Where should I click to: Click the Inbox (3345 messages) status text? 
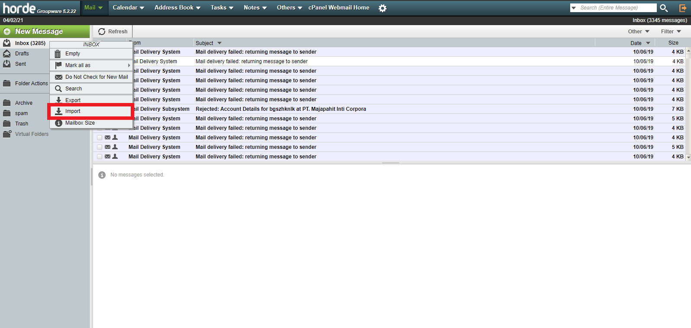pyautogui.click(x=659, y=20)
